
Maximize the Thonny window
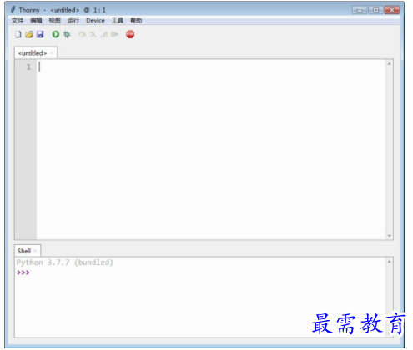click(x=375, y=10)
